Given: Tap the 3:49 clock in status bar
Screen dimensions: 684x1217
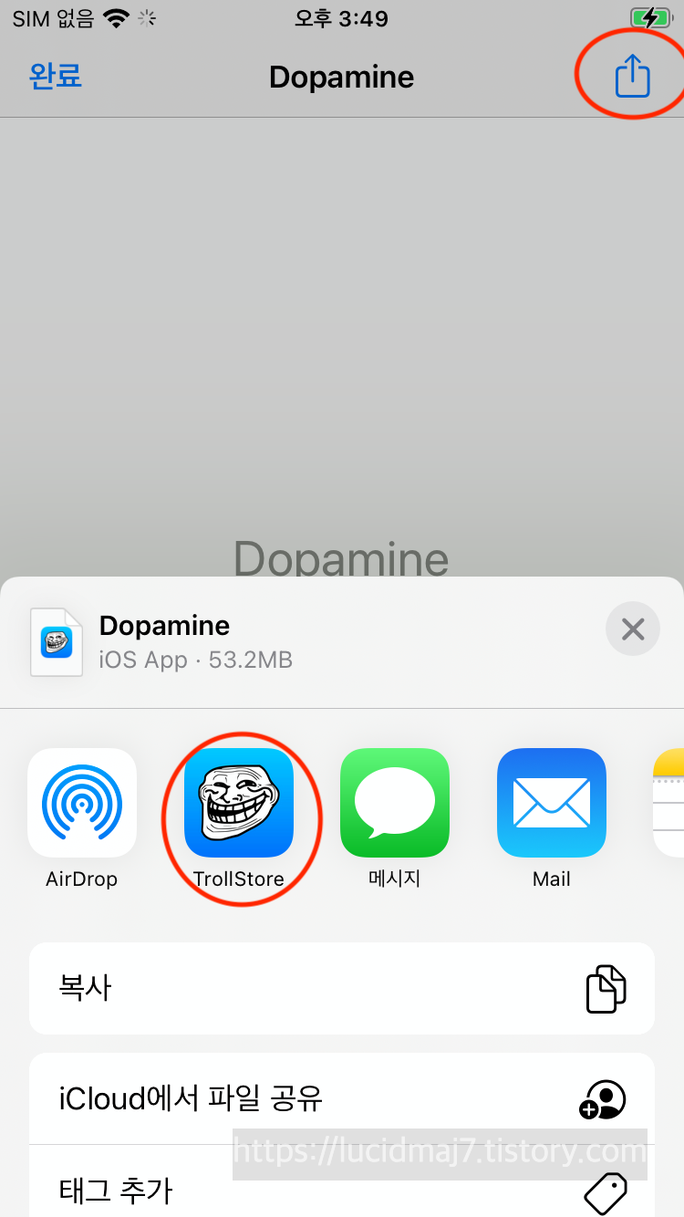Looking at the screenshot, I should click(x=341, y=18).
